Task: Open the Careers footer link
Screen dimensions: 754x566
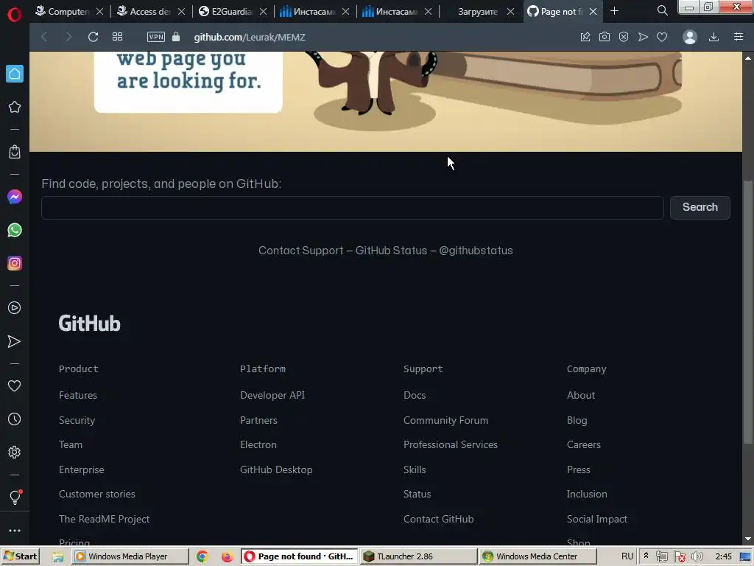Action: tap(584, 444)
